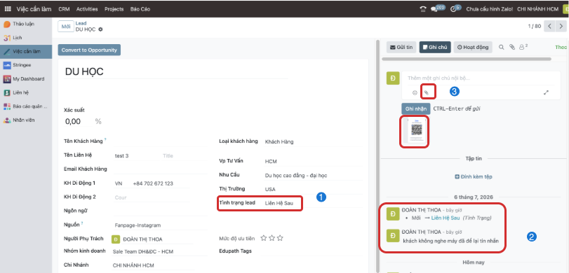Viewport: 569px width, 273px height.
Task: Go to previous record arrow
Action: click(x=550, y=26)
